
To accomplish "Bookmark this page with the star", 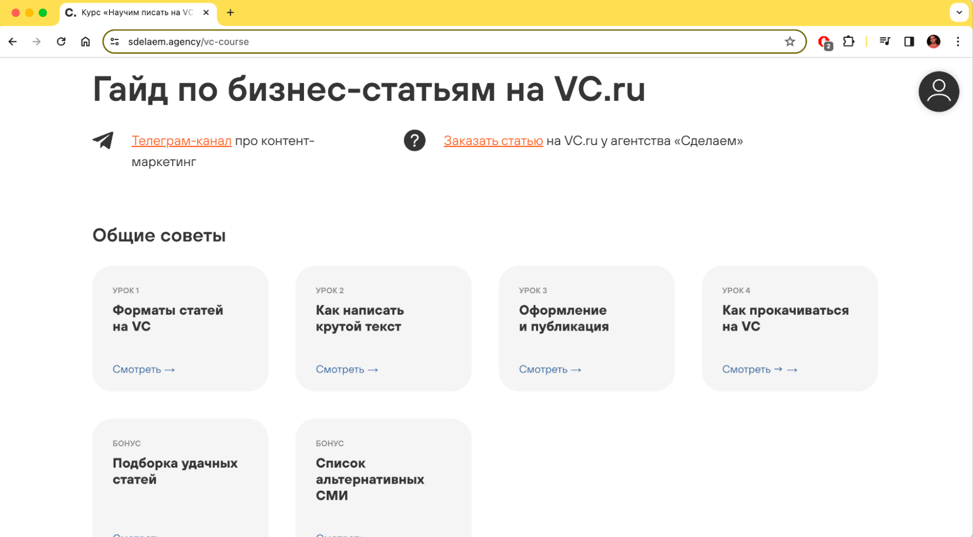I will 789,42.
